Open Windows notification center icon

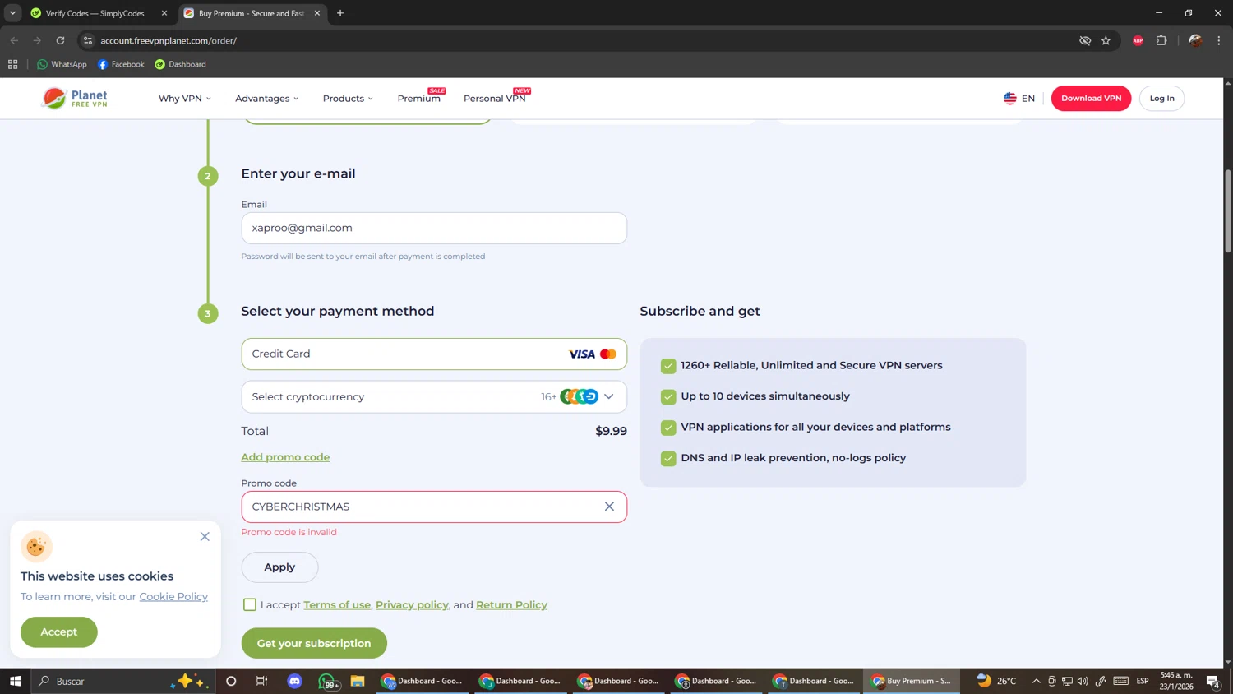(x=1212, y=681)
